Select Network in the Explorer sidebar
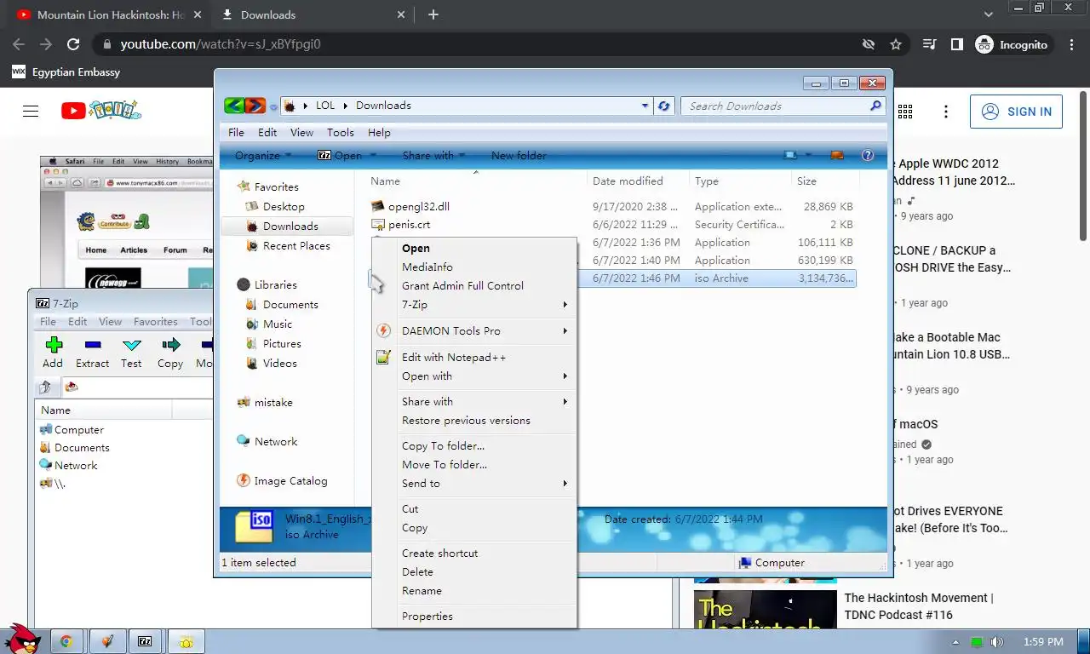 276,442
